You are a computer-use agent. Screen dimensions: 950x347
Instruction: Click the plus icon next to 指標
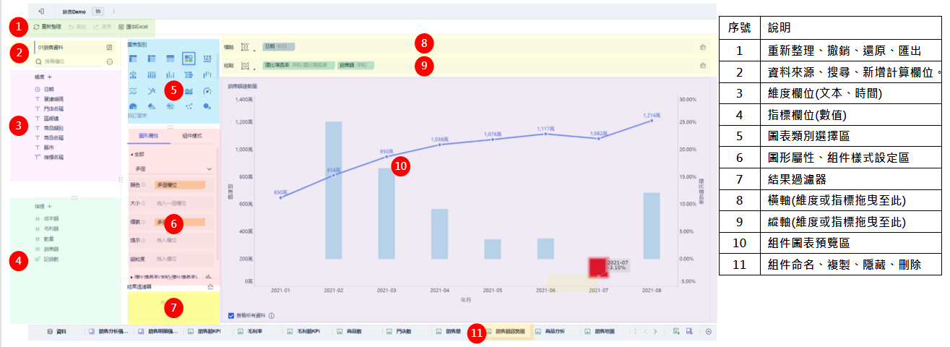(50, 206)
